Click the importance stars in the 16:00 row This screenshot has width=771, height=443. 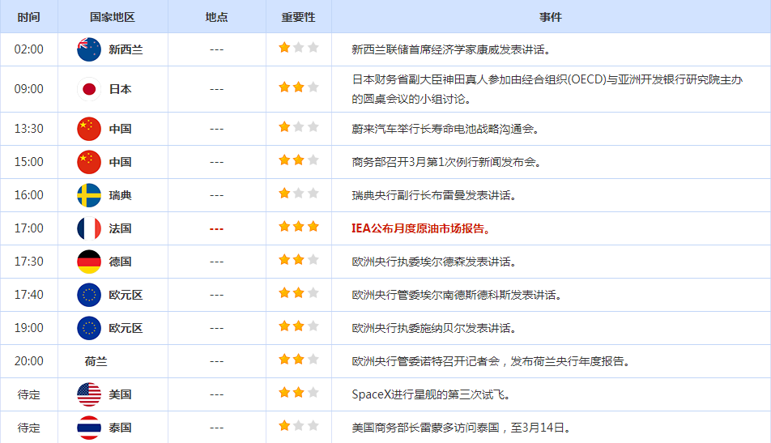point(299,194)
